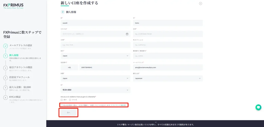Click the street address field with Baker Street placeholder
This screenshot has height=127, width=264.
point(168,34)
